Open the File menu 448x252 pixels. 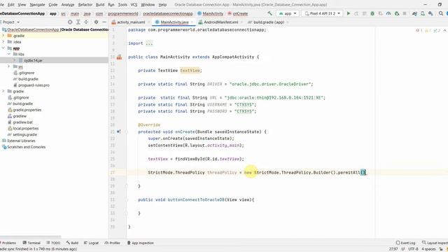(1, 5)
